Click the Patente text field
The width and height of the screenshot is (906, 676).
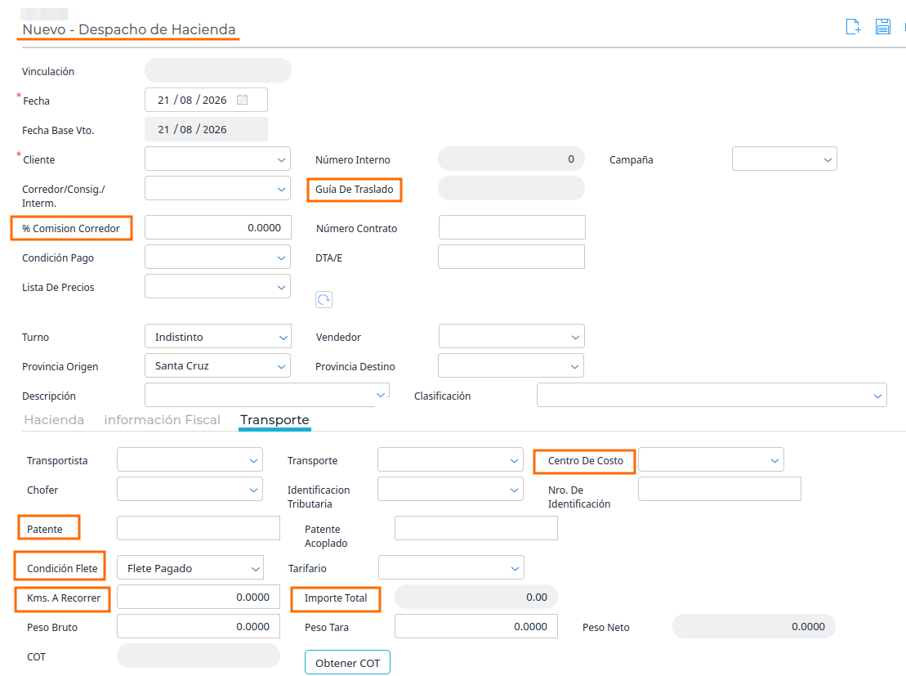(x=199, y=528)
